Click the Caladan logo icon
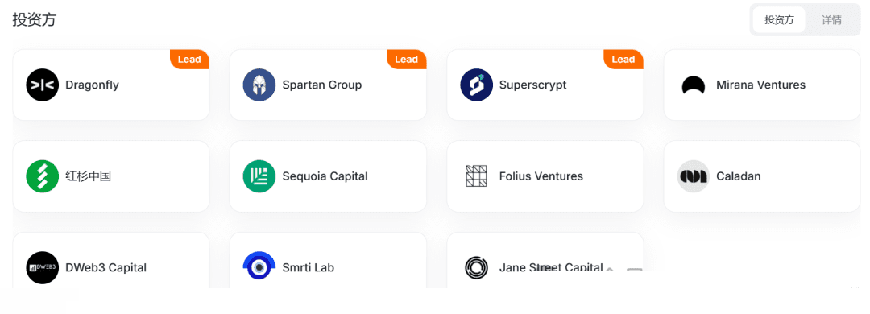 (694, 176)
